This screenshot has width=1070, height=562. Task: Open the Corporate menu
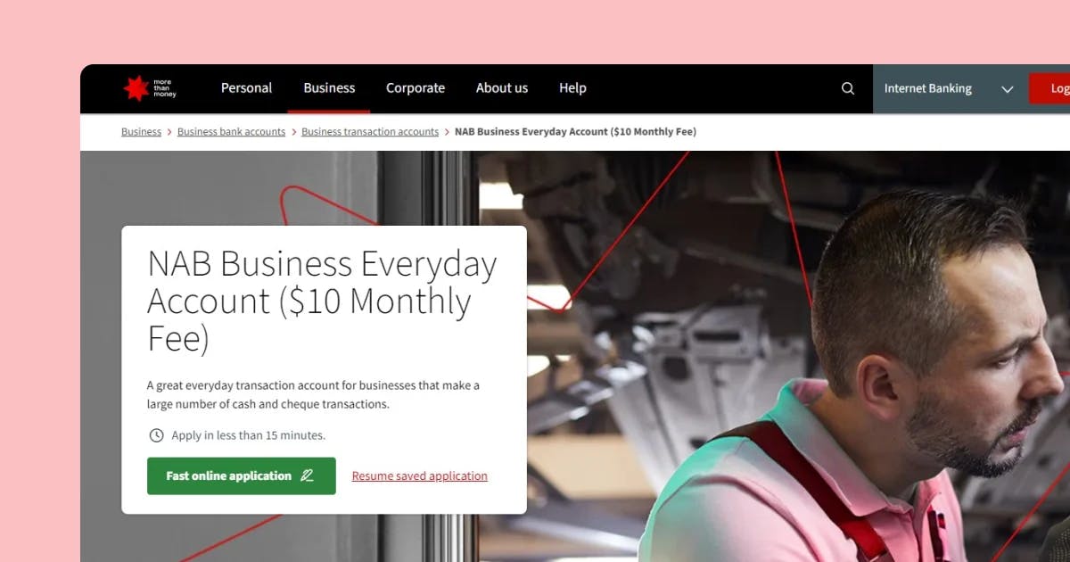[416, 87]
